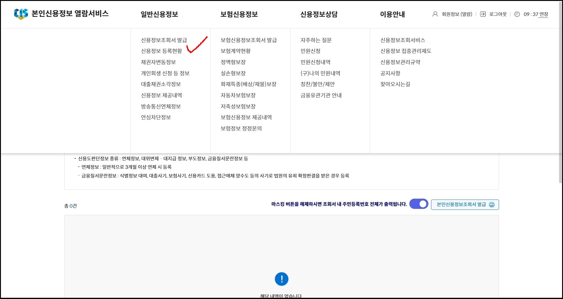Select 개인회생 신청 등 정보 item

coord(165,73)
